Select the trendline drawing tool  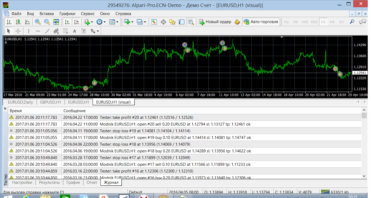click(x=47, y=31)
